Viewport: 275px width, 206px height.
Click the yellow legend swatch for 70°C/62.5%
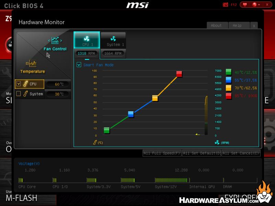pyautogui.click(x=229, y=88)
